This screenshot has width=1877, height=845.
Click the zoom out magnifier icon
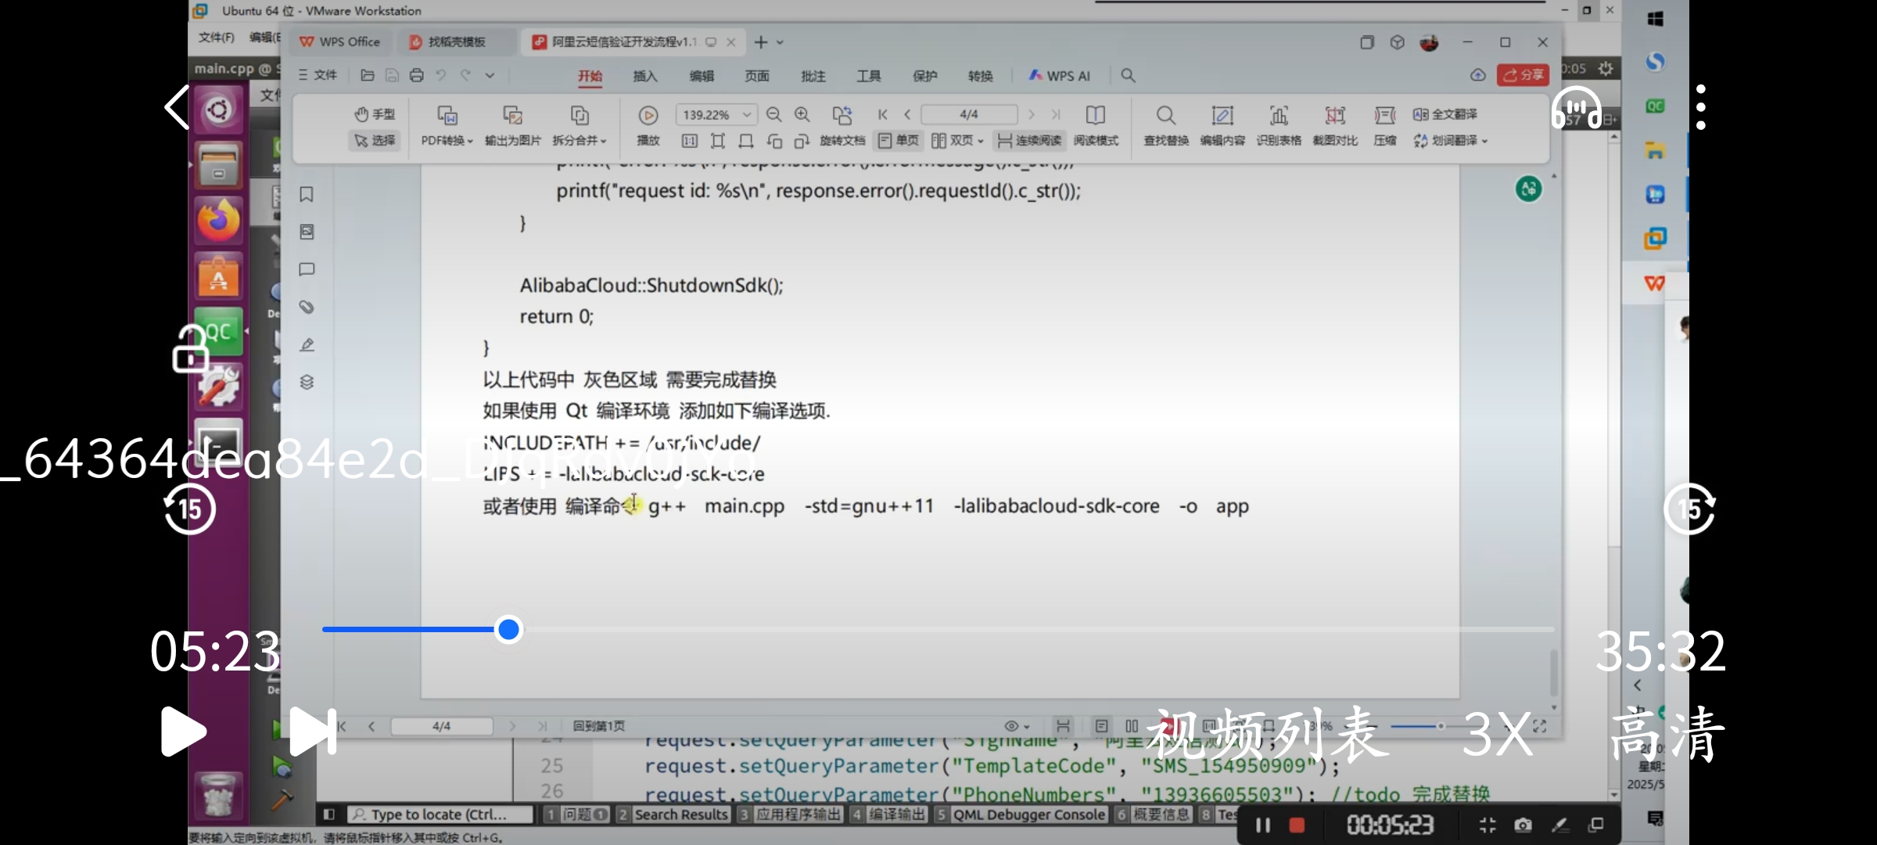tap(773, 115)
